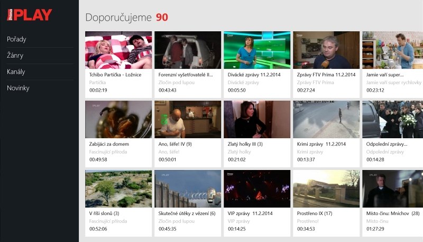This screenshot has height=242, width=423.
Task: Open Krimi zprávy 11.2.2014 thumbnail
Action: 326,119
